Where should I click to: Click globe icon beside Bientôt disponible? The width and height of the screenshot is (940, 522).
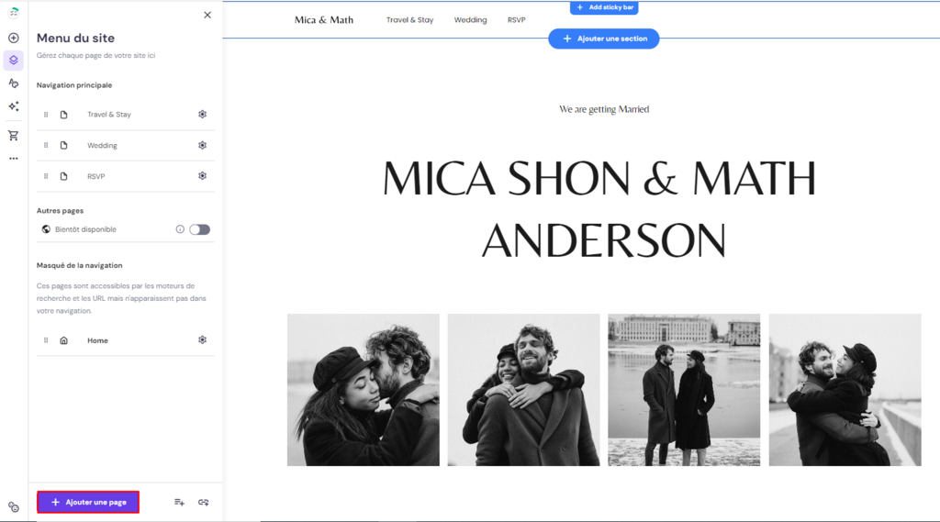[x=46, y=229]
